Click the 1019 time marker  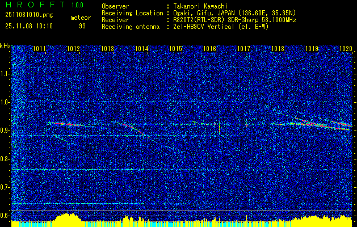(312, 49)
